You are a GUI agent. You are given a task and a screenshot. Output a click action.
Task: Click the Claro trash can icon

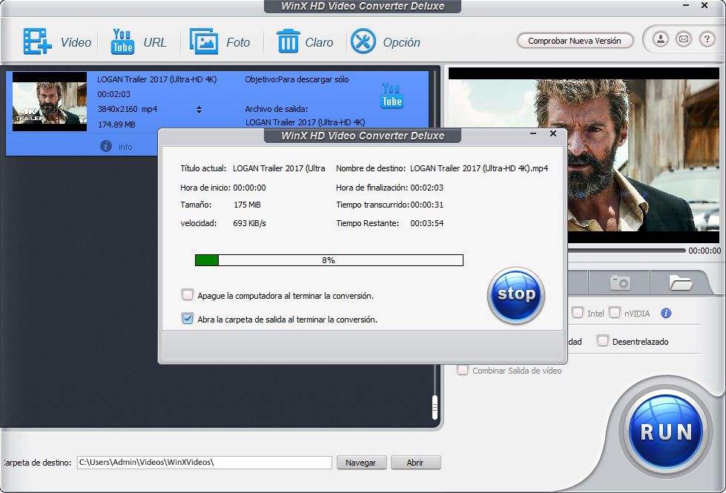288,42
